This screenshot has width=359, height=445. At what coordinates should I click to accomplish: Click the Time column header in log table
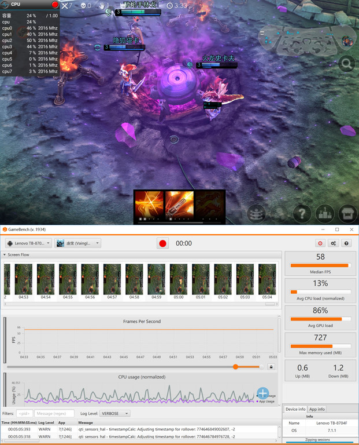pos(19,422)
